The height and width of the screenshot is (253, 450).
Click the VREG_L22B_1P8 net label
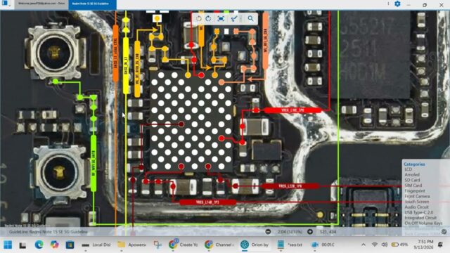290,186
